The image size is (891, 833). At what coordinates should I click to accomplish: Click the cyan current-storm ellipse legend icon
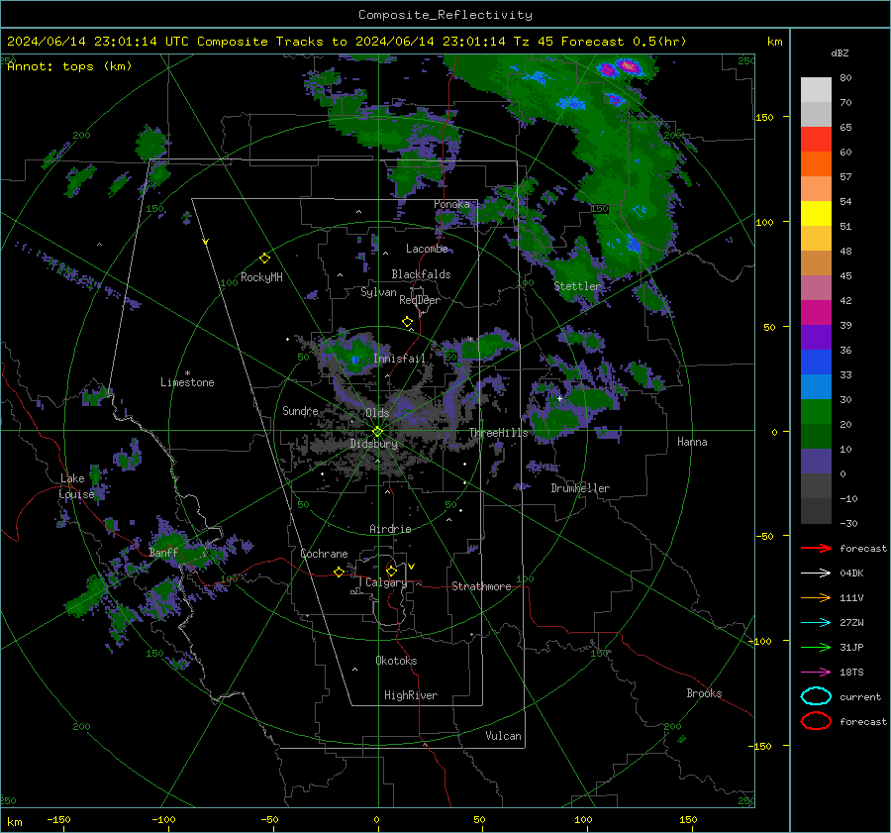(816, 696)
